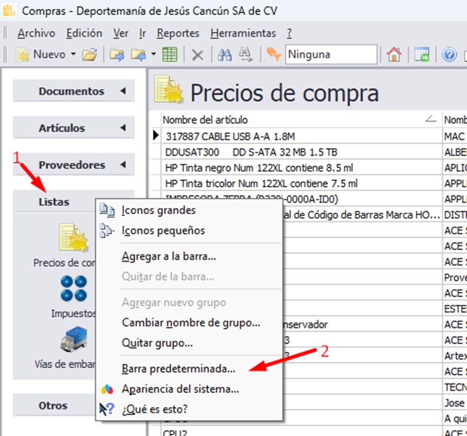The width and height of the screenshot is (467, 436).
Task: Choose Barra predeterminada... menu entry
Action: (189, 369)
